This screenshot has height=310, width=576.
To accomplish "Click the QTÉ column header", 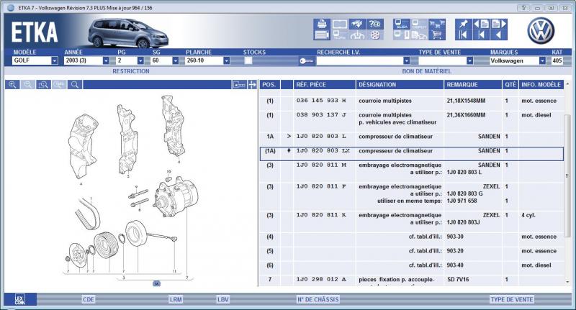I will pos(510,85).
